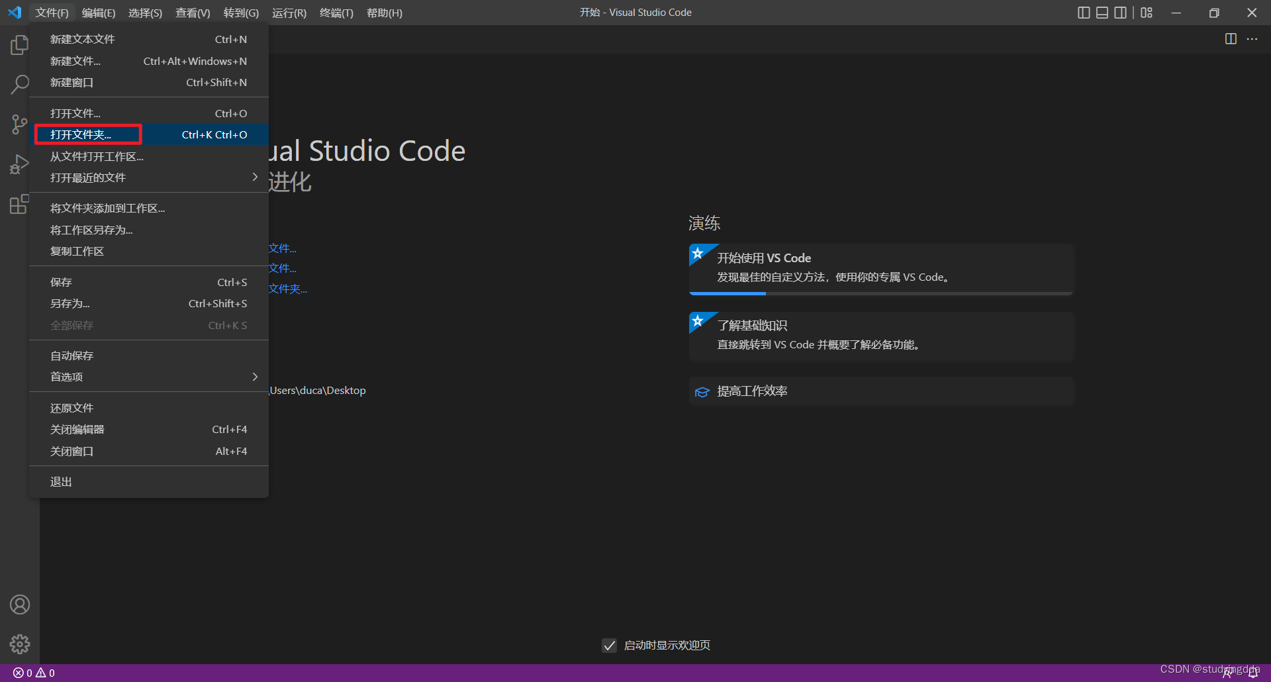Open the 提高工作效率 walkthrough
This screenshot has height=682, width=1271.
click(881, 391)
